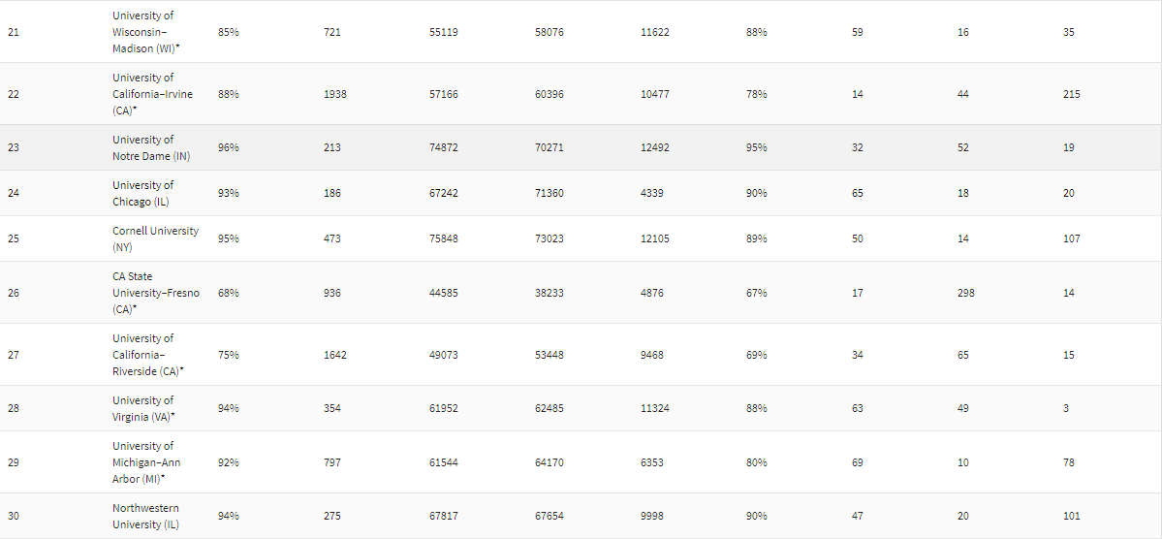Click University of California–Irvine (CA) name cell
This screenshot has height=539, width=1162.
153,94
